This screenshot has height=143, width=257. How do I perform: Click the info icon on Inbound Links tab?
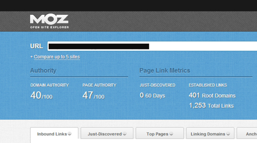70,134
